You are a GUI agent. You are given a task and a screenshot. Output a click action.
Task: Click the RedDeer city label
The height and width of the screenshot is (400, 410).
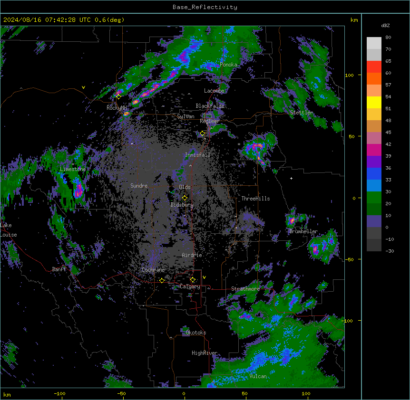[209, 121]
